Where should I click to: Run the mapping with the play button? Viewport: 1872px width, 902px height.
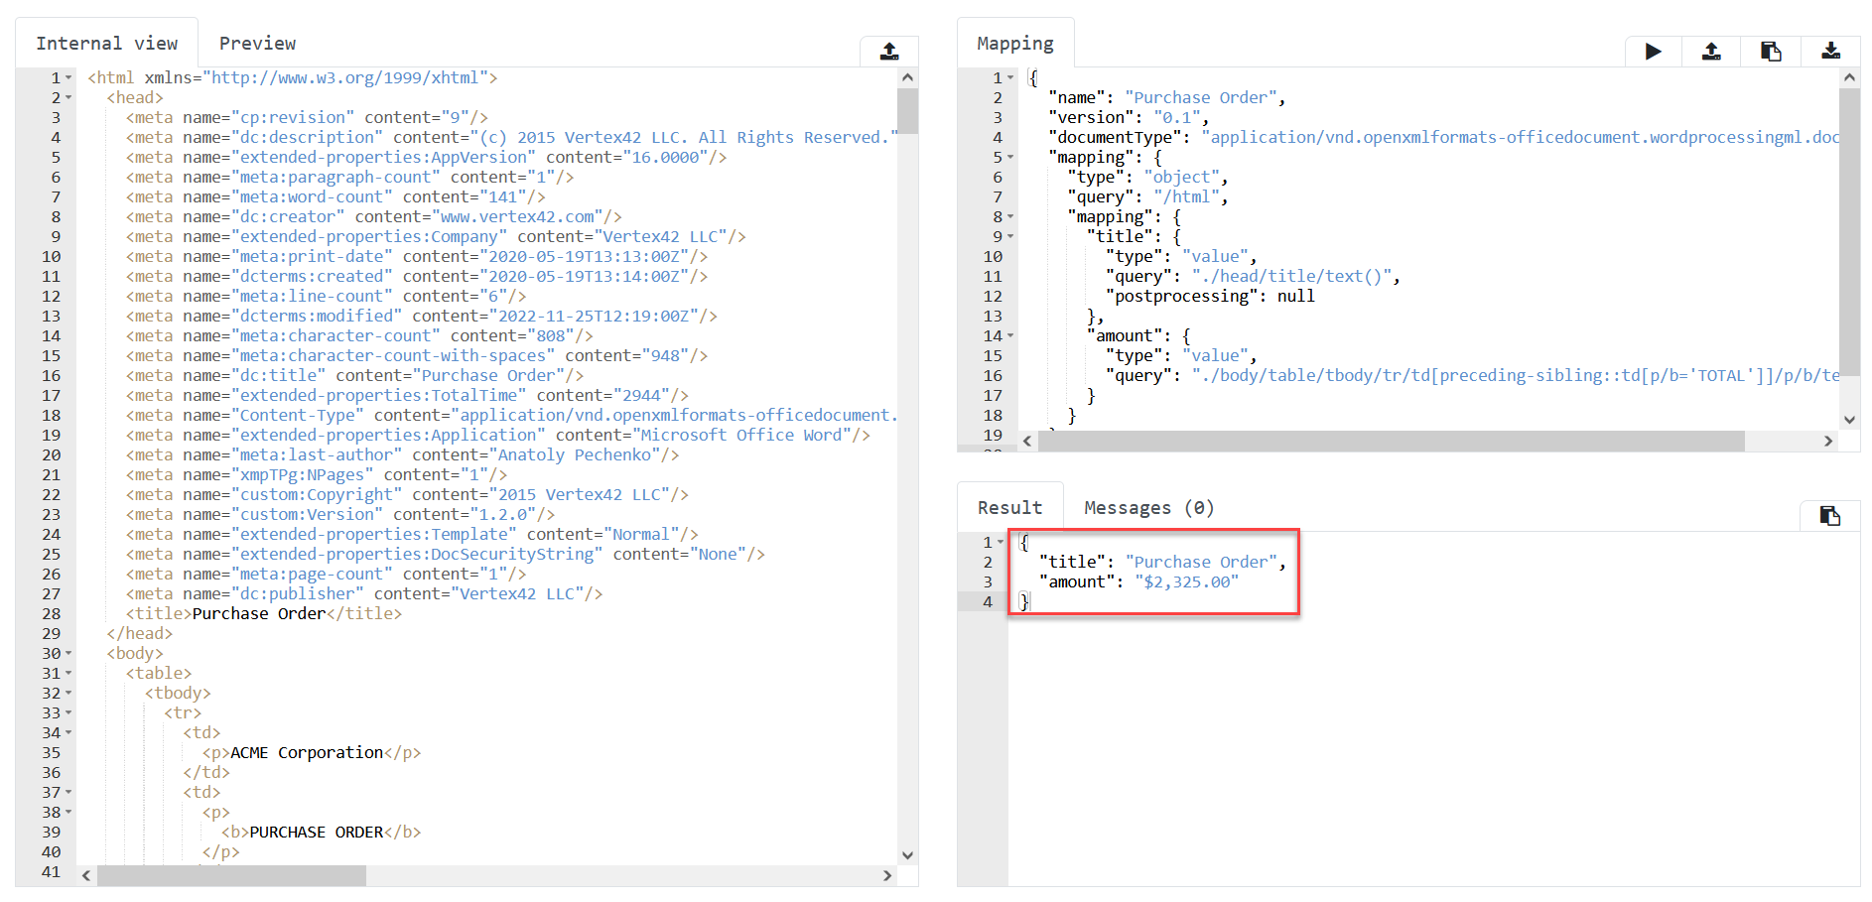tap(1653, 52)
